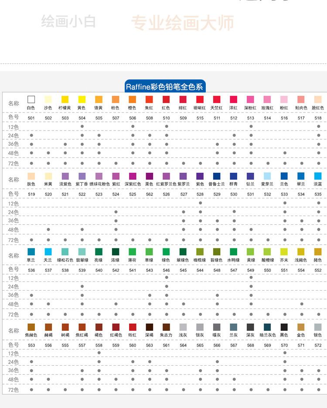Click the maroon 栗色 swatch for 562

(x=150, y=176)
